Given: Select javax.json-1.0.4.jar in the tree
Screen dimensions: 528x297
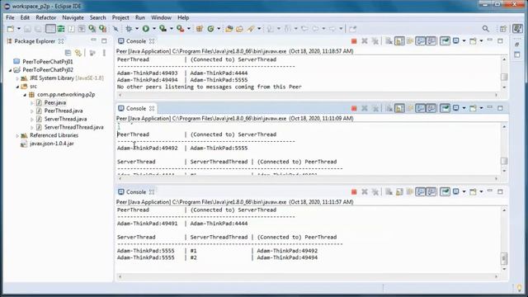Looking at the screenshot, I should click(x=51, y=144).
